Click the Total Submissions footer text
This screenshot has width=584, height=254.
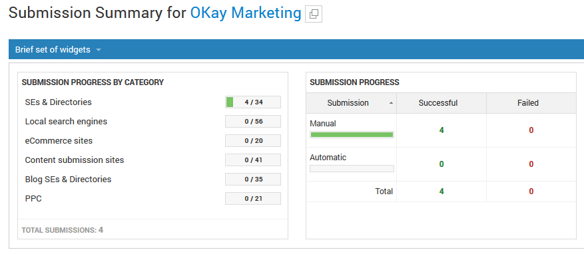[x=62, y=230]
